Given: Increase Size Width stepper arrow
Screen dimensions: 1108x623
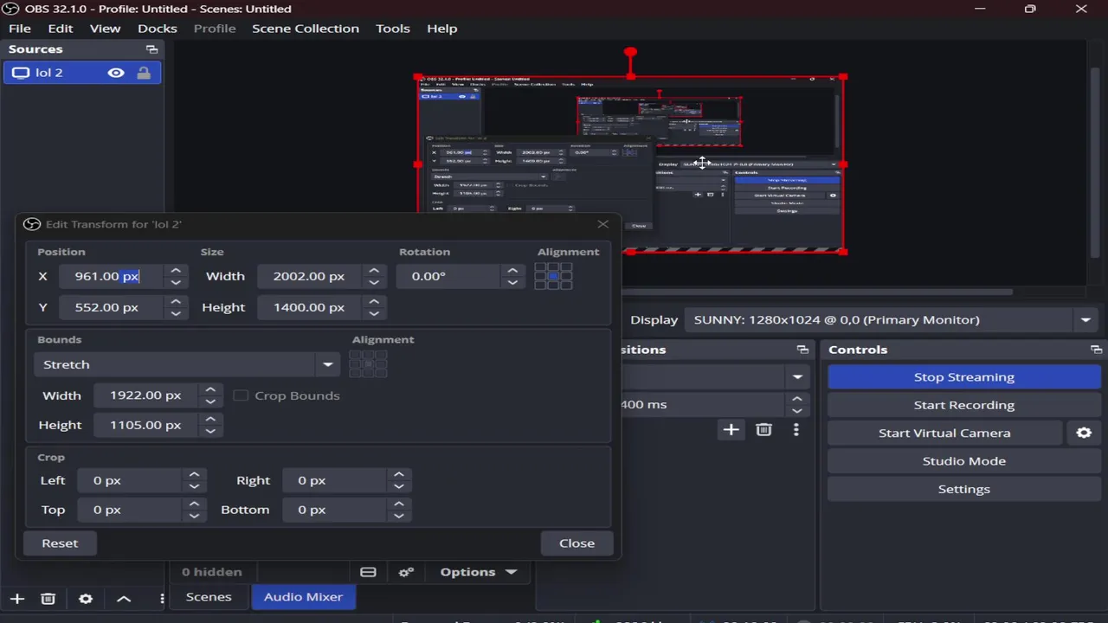Looking at the screenshot, I should click(x=374, y=270).
